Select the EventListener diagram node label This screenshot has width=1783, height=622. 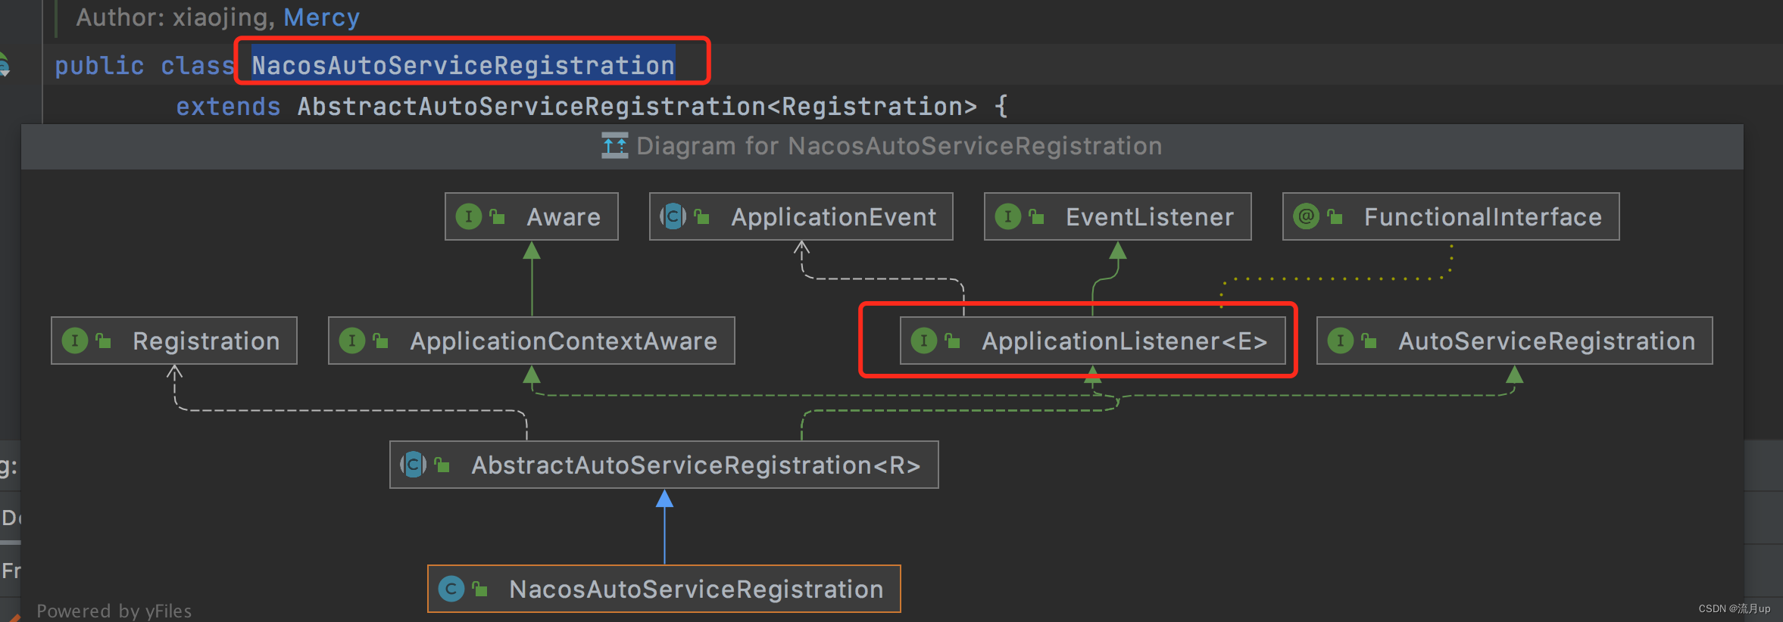[x=1150, y=217]
